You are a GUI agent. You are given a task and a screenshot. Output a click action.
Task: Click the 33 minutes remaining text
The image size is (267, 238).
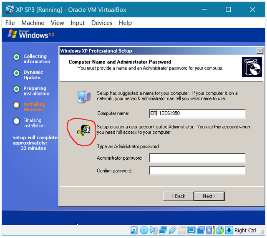pos(33,148)
